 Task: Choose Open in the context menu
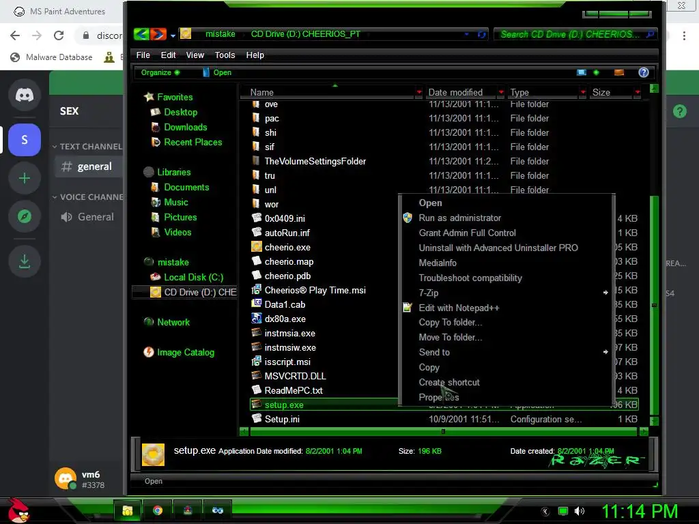click(430, 203)
